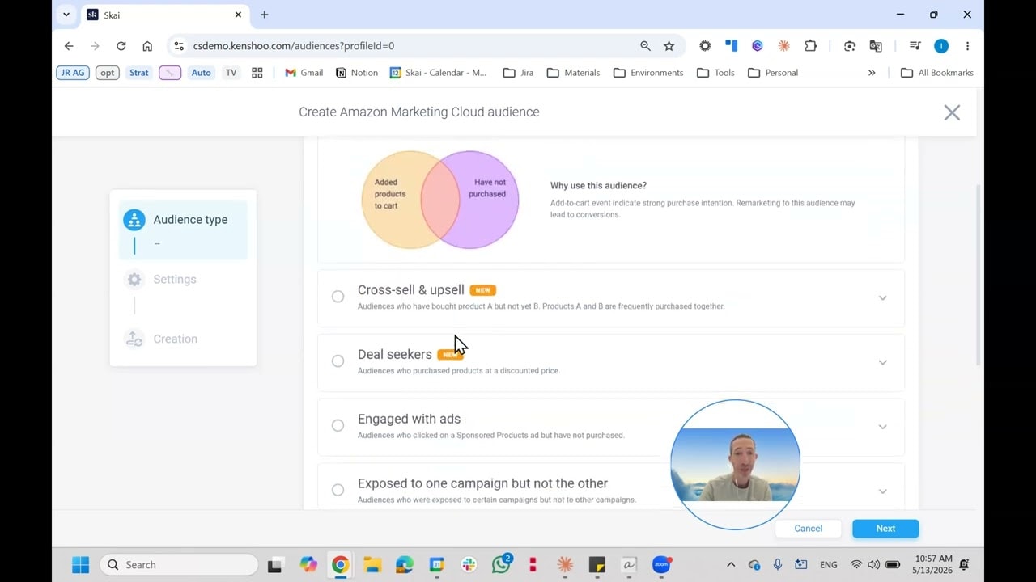Close the Skai browser tab
The image size is (1036, 582).
tap(238, 15)
